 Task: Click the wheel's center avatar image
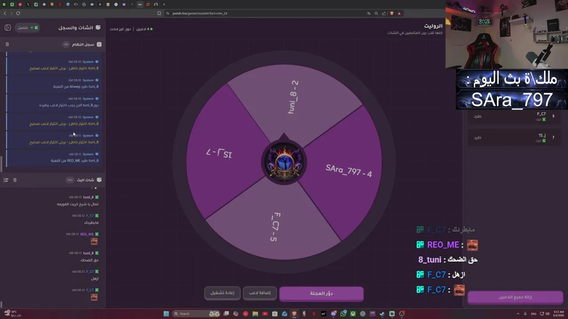pos(284,162)
